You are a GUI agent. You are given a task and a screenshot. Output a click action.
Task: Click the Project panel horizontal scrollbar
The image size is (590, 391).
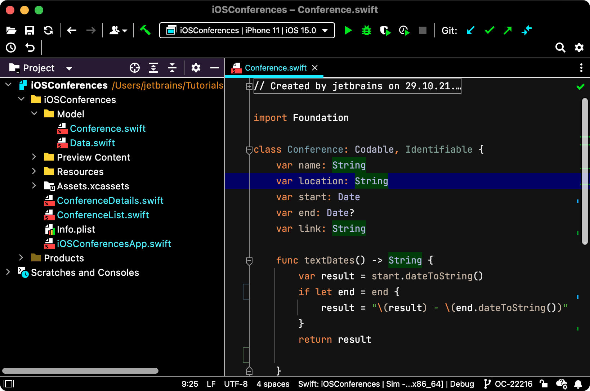click(80, 371)
